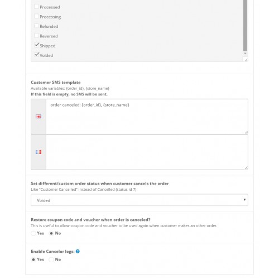279x279 pixels.
Task: Click the status list resize handle
Action: tap(246, 60)
